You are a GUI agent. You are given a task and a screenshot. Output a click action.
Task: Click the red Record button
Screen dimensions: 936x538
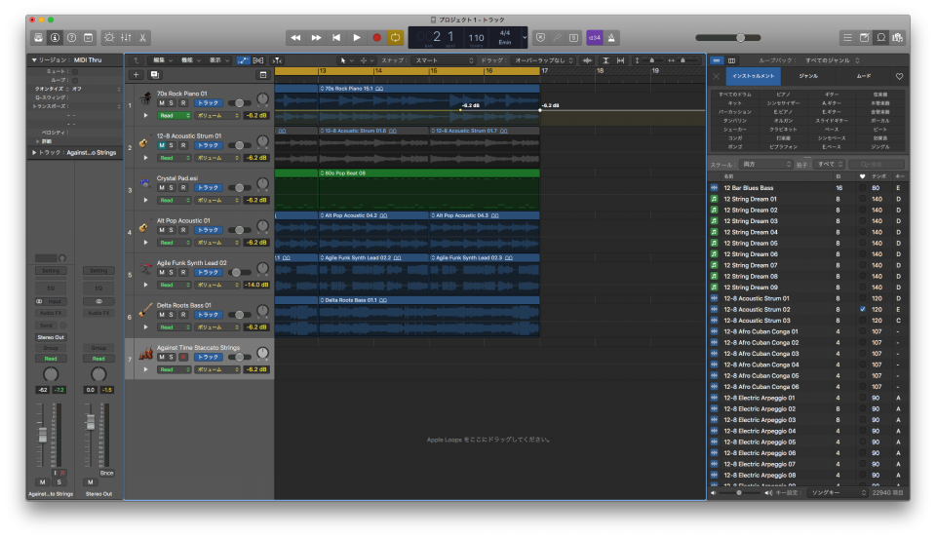[376, 38]
